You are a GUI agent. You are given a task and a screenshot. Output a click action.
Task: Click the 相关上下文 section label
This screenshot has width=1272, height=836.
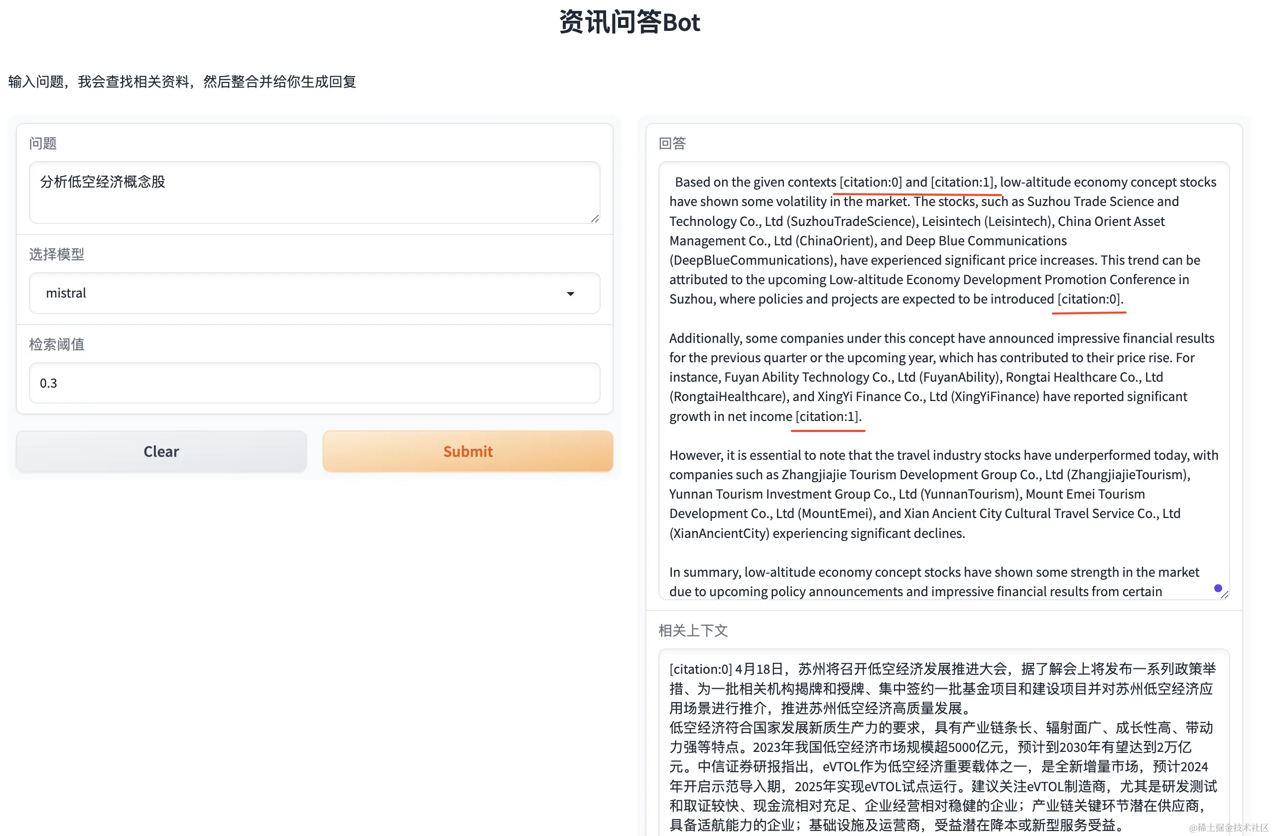(693, 630)
